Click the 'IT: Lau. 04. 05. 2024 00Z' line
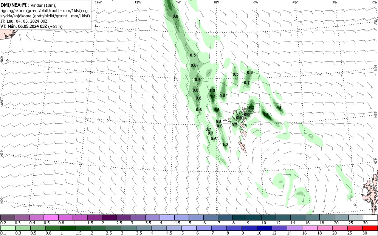The image size is (378, 236). pyautogui.click(x=24, y=21)
